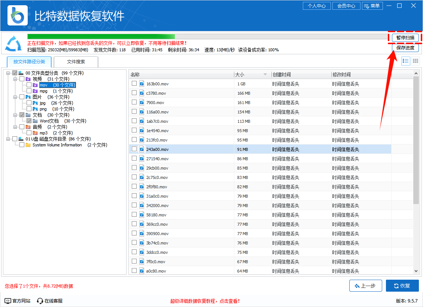Click the mov video type icon in tree
The width and height of the screenshot is (423, 307).
tap(35, 85)
